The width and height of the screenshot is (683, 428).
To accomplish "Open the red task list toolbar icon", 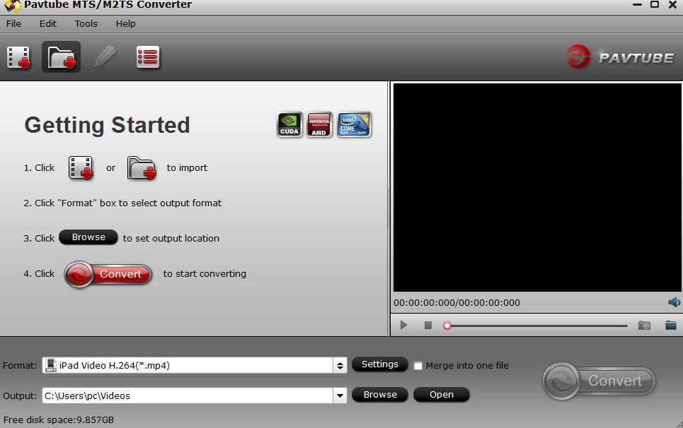I will pos(148,57).
